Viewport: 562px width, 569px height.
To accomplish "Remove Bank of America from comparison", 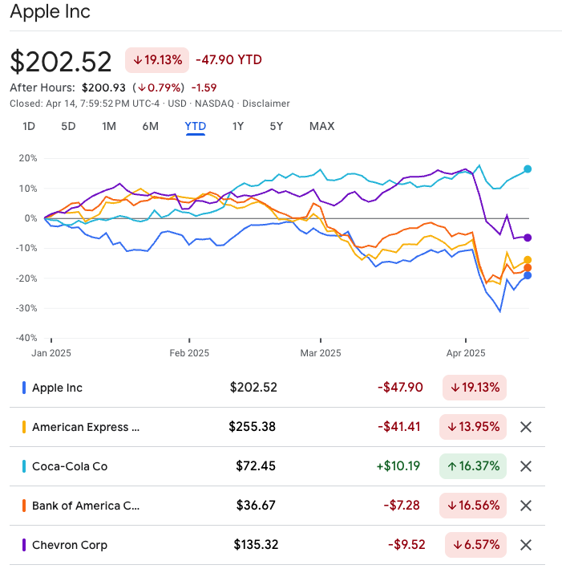I will coord(526,506).
